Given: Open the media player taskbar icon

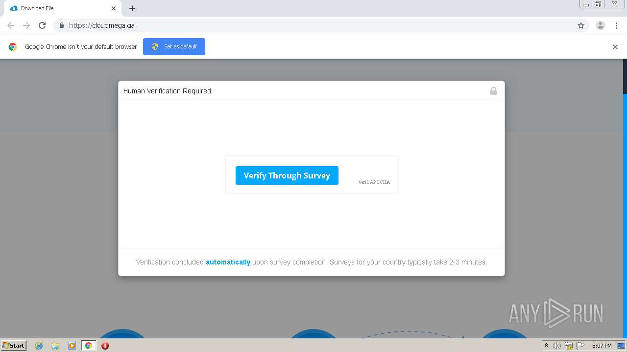Looking at the screenshot, I should click(72, 346).
